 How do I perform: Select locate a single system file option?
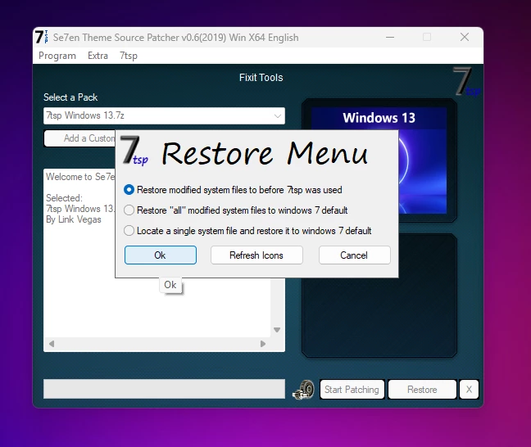click(x=129, y=231)
